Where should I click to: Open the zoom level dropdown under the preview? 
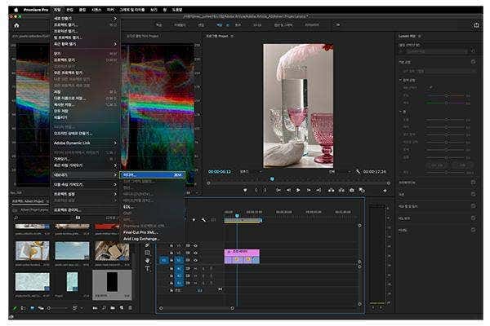[246, 172]
